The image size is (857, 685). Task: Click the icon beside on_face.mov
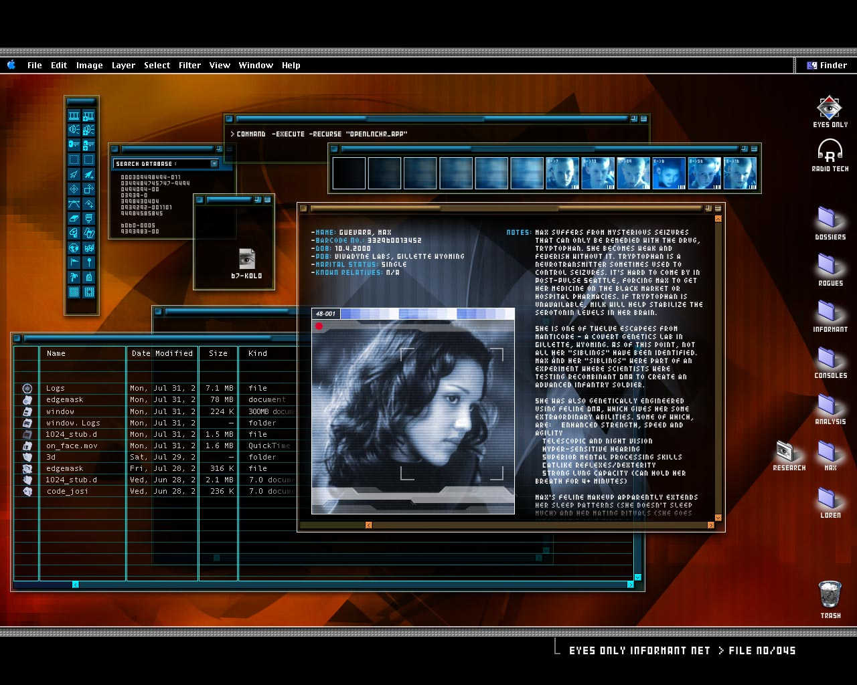[27, 446]
